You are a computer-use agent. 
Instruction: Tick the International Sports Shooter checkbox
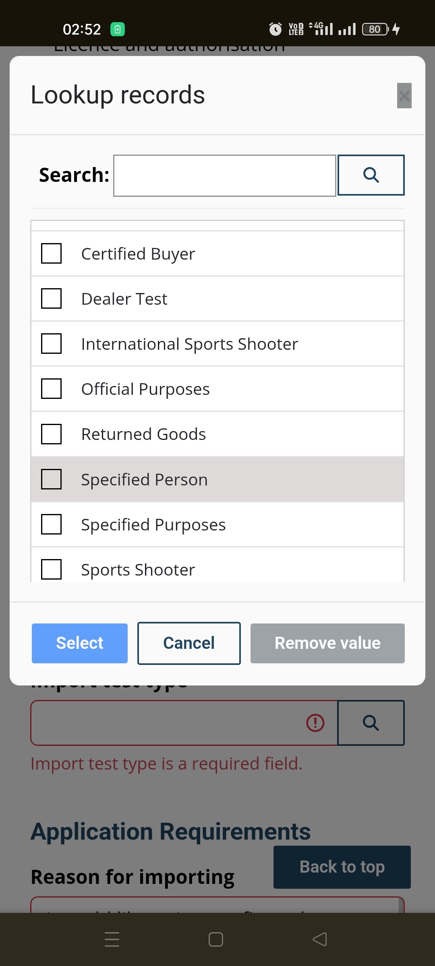click(x=52, y=344)
